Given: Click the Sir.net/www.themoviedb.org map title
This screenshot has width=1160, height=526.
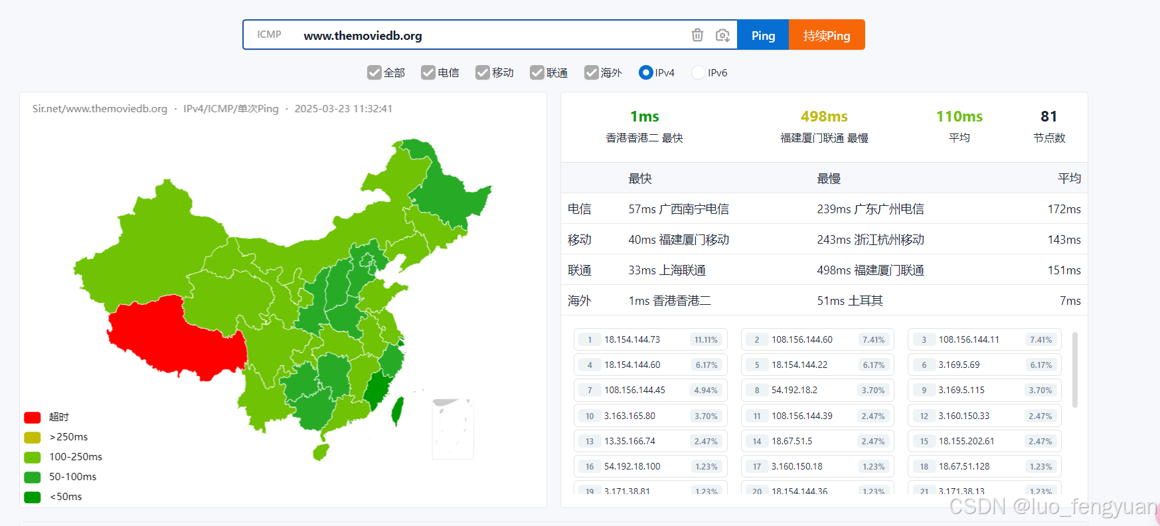Looking at the screenshot, I should tap(100, 108).
